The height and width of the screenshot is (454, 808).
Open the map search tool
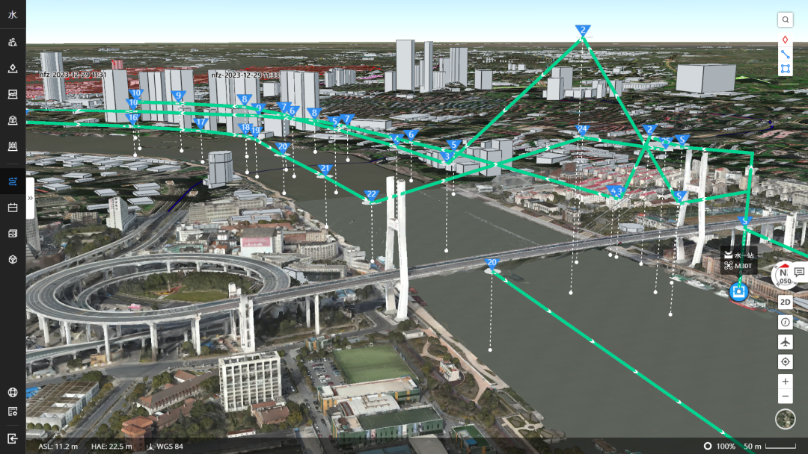click(785, 19)
